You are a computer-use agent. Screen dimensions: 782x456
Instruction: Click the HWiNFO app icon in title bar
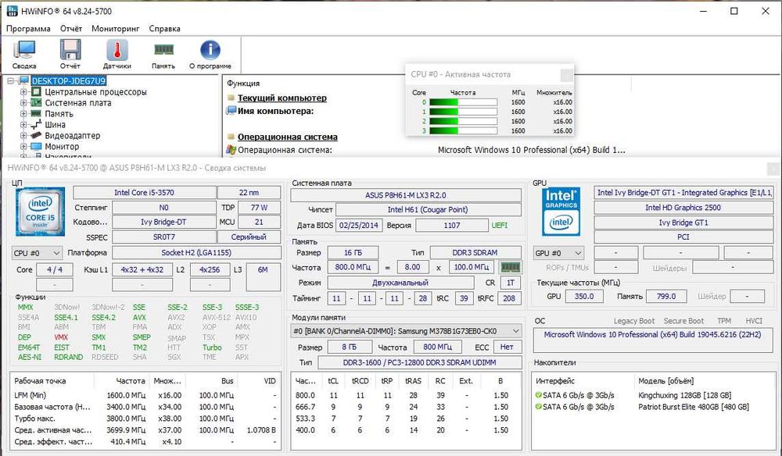point(12,11)
